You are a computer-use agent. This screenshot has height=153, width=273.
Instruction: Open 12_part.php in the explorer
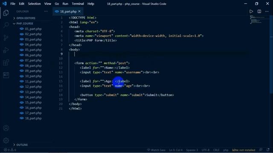click(33, 87)
